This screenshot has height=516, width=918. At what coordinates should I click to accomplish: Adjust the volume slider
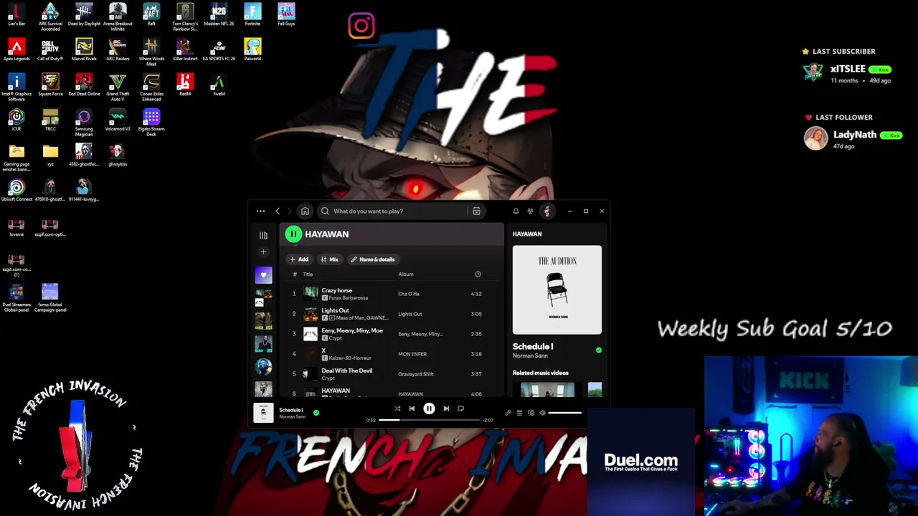(565, 413)
